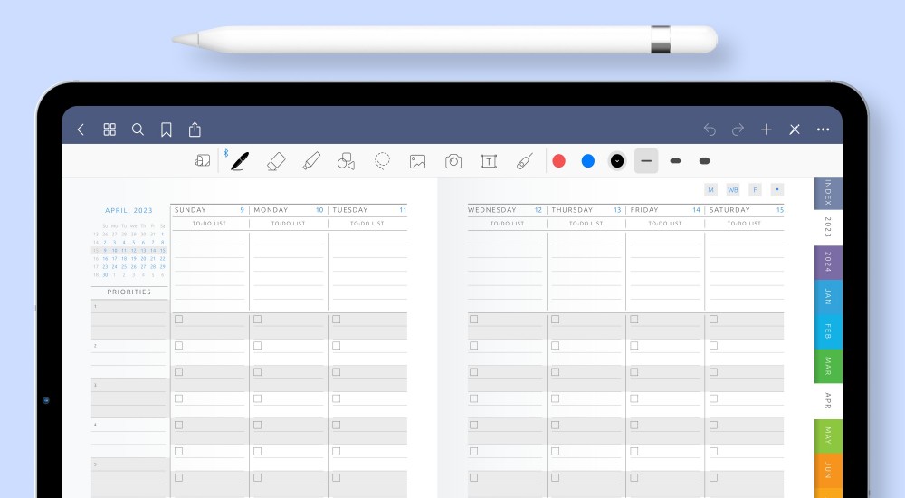Open the 2024 side tab

(x=828, y=263)
